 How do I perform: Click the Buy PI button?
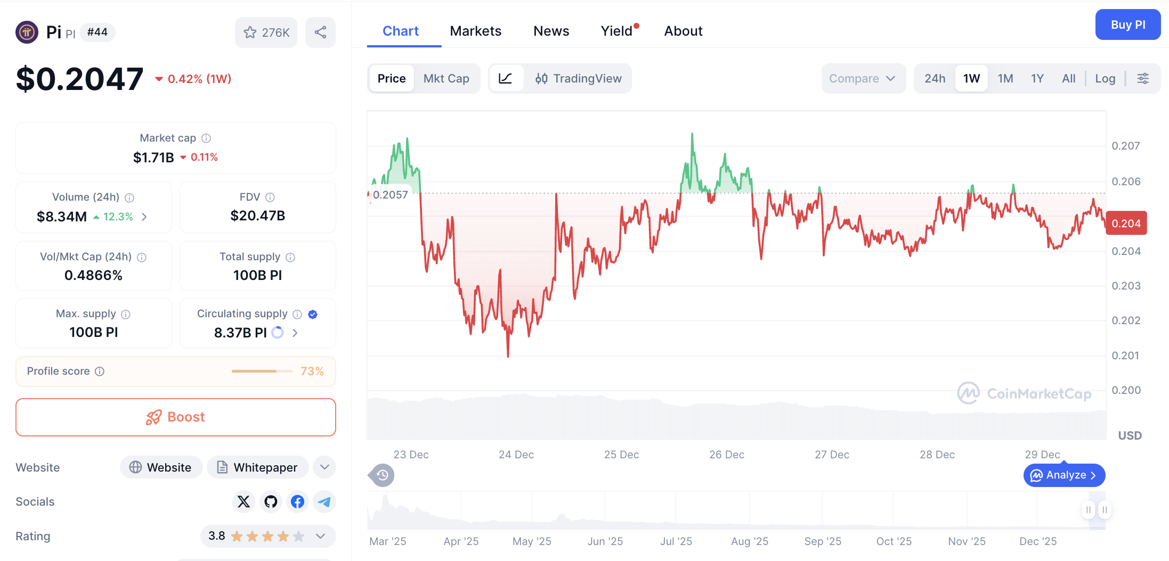1128,24
